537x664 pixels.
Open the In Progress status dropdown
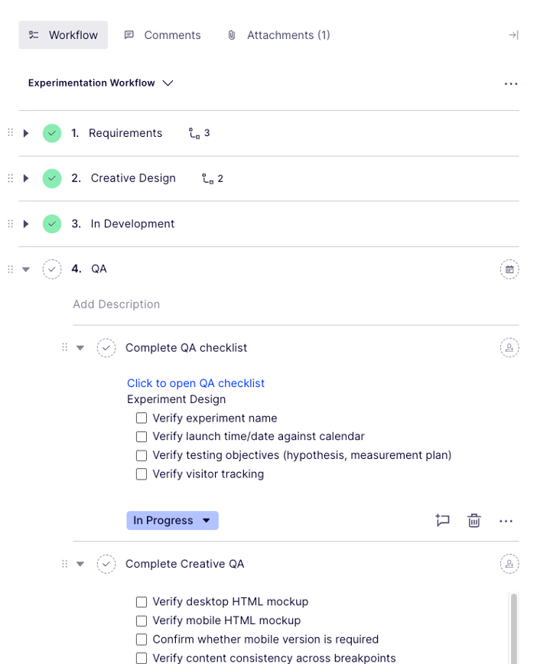(x=172, y=520)
